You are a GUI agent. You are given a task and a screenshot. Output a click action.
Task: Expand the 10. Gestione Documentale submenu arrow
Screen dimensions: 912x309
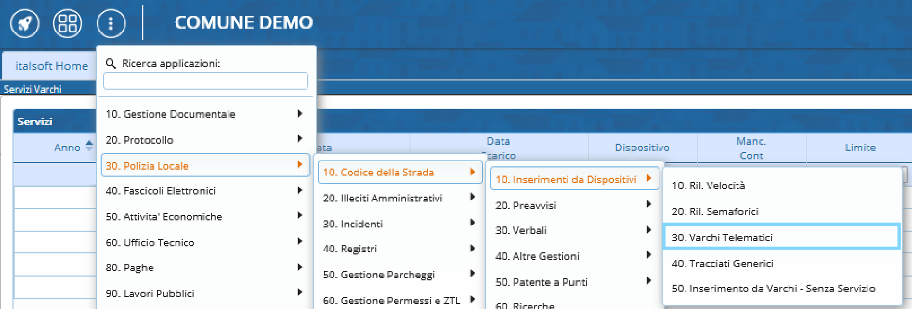300,114
